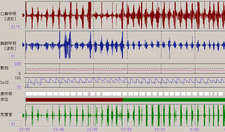Click the 23:55 time axis label
The image size is (225, 132).
coord(160,129)
